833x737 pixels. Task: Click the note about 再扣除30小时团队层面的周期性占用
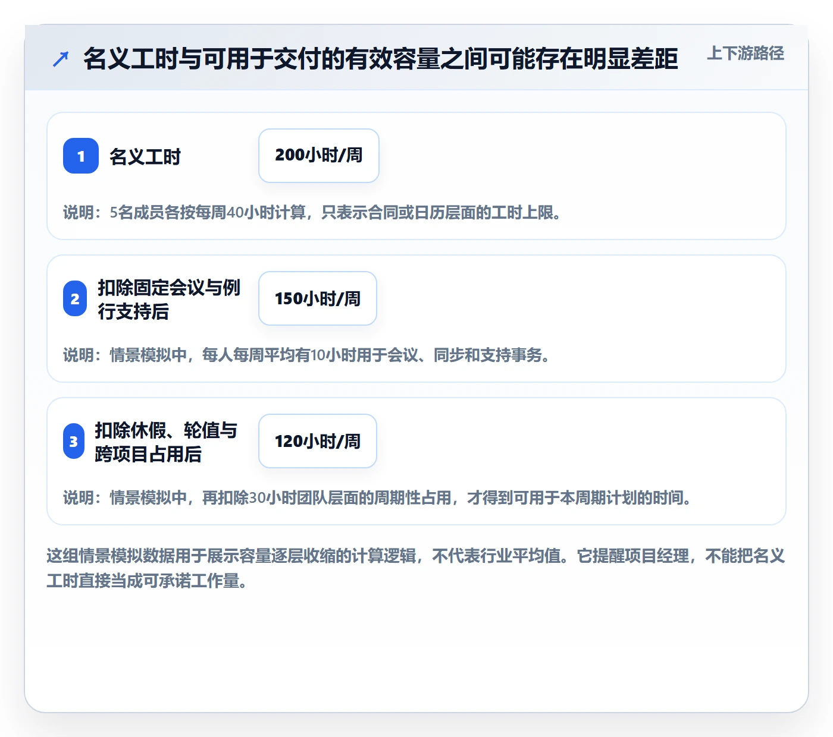[x=378, y=497]
